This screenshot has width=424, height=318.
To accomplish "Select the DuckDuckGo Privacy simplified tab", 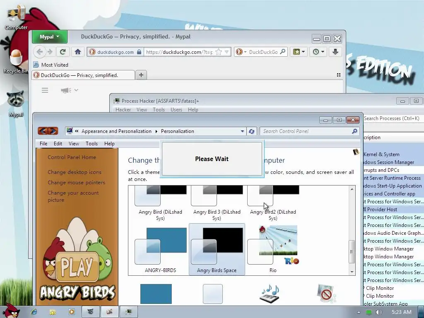I will [x=83, y=75].
